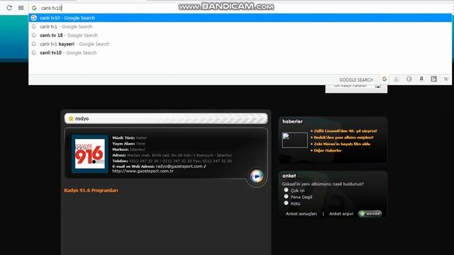Select Amazon search engine icon
The image size is (454, 255).
click(421, 79)
